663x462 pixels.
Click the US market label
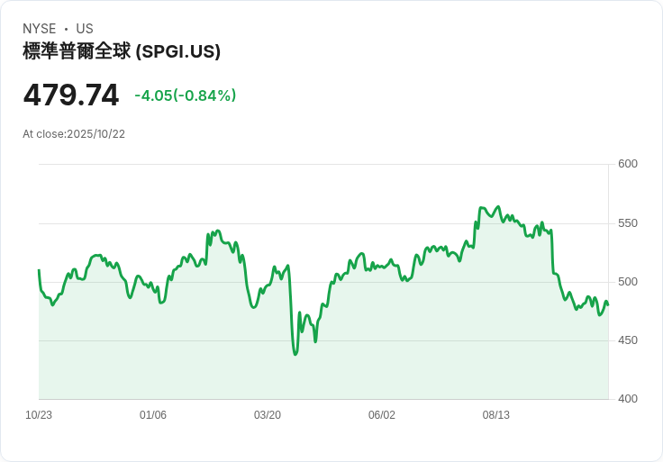85,29
